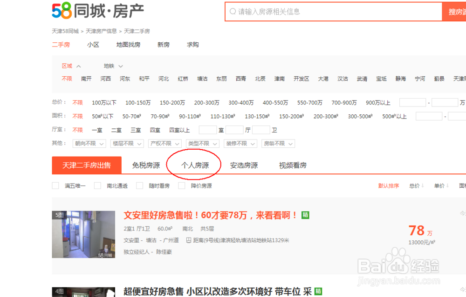Image resolution: width=466 pixels, height=297 pixels.
Task: Select area range 500㎡以上
Action: 394,117
